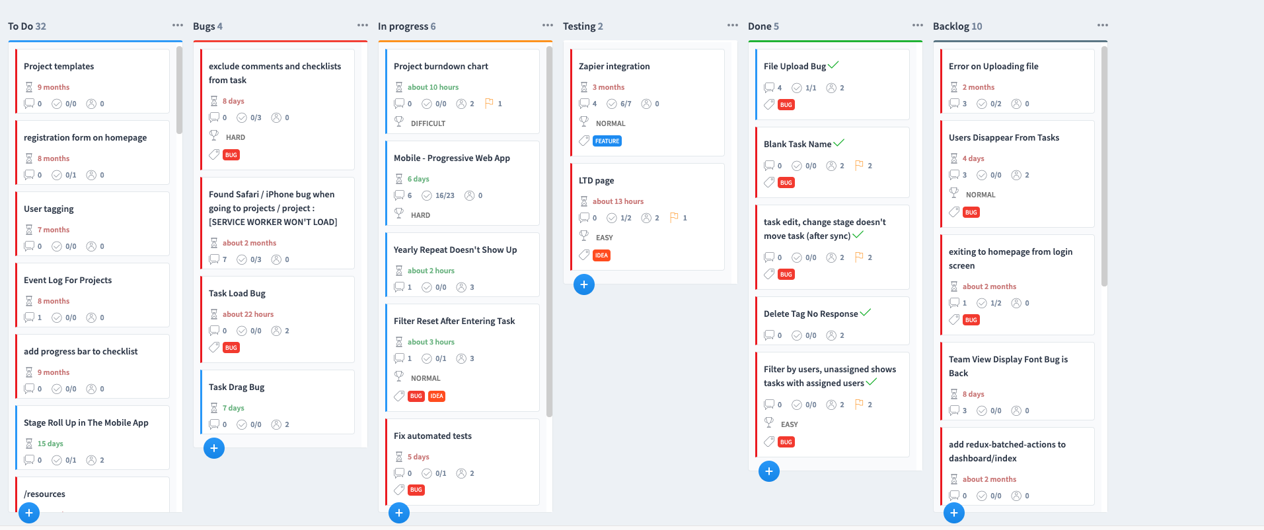Add a new task in Done column
1264x530 pixels.
[769, 471]
